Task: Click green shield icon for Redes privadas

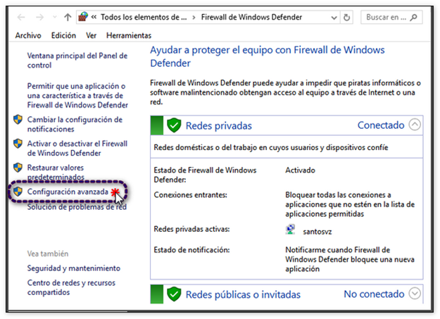Action: 174,125
